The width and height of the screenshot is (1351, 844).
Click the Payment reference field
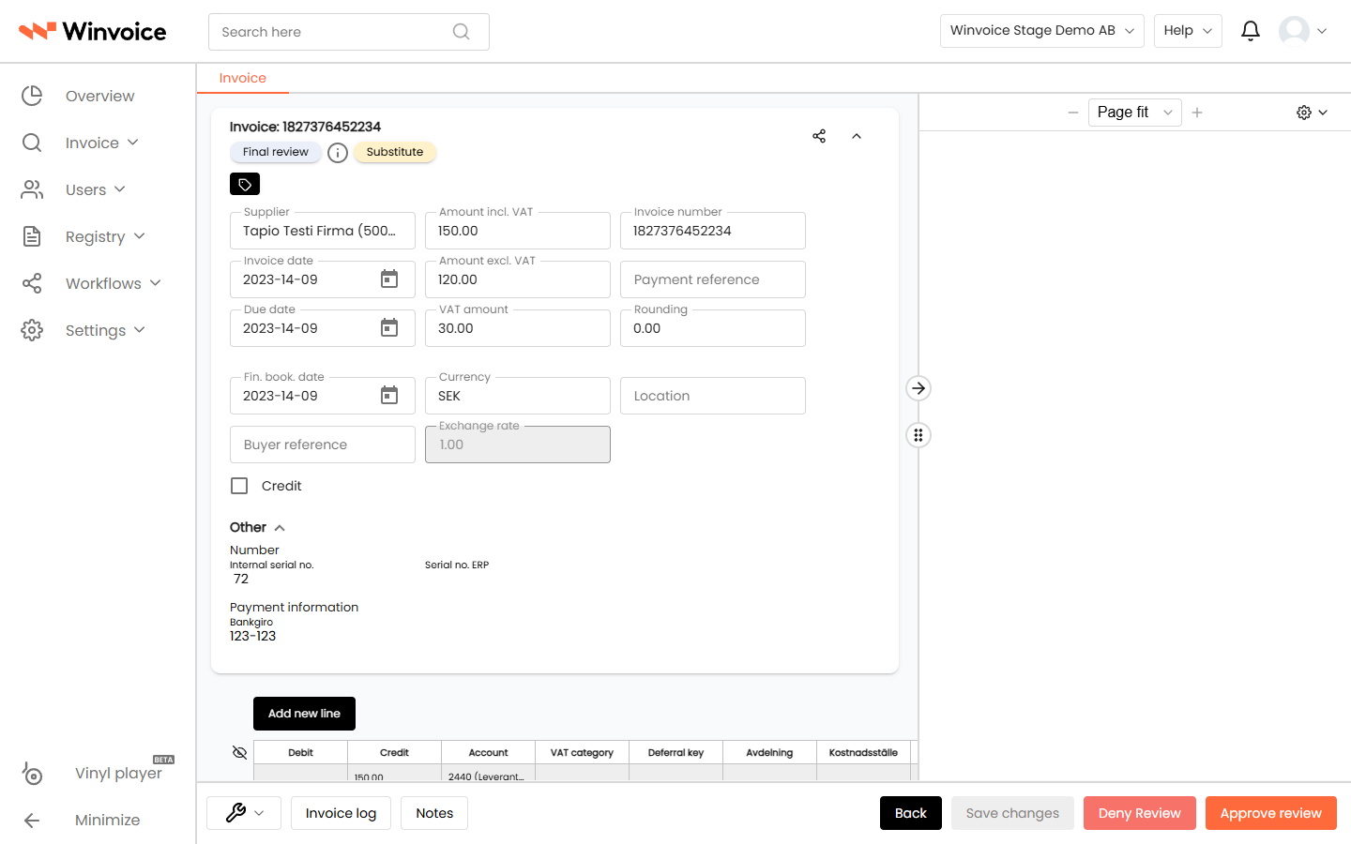point(713,279)
